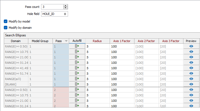Edit Axis 1 Factor in Pass 2 RANGE(>= 10.75 row
This screenshot has height=111, width=200.
coord(122,95)
